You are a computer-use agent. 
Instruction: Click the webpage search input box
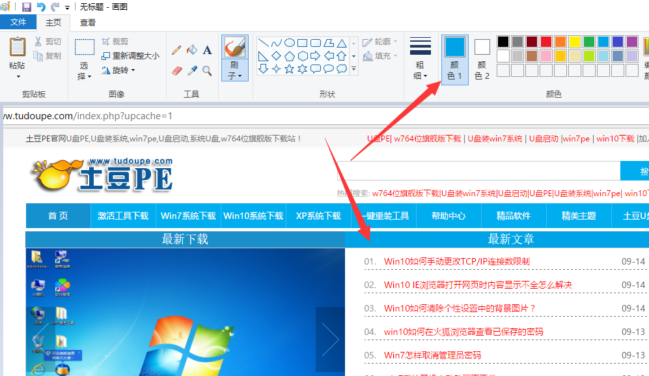click(x=479, y=171)
